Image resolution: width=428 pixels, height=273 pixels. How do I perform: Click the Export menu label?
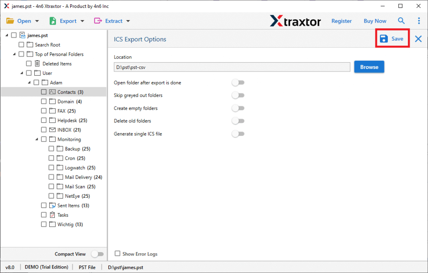68,21
